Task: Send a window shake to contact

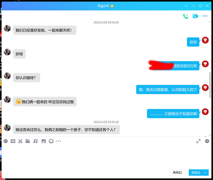Action: [x=51, y=141]
